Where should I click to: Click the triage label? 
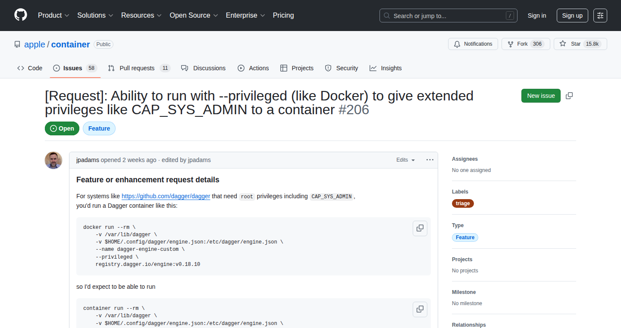[463, 203]
